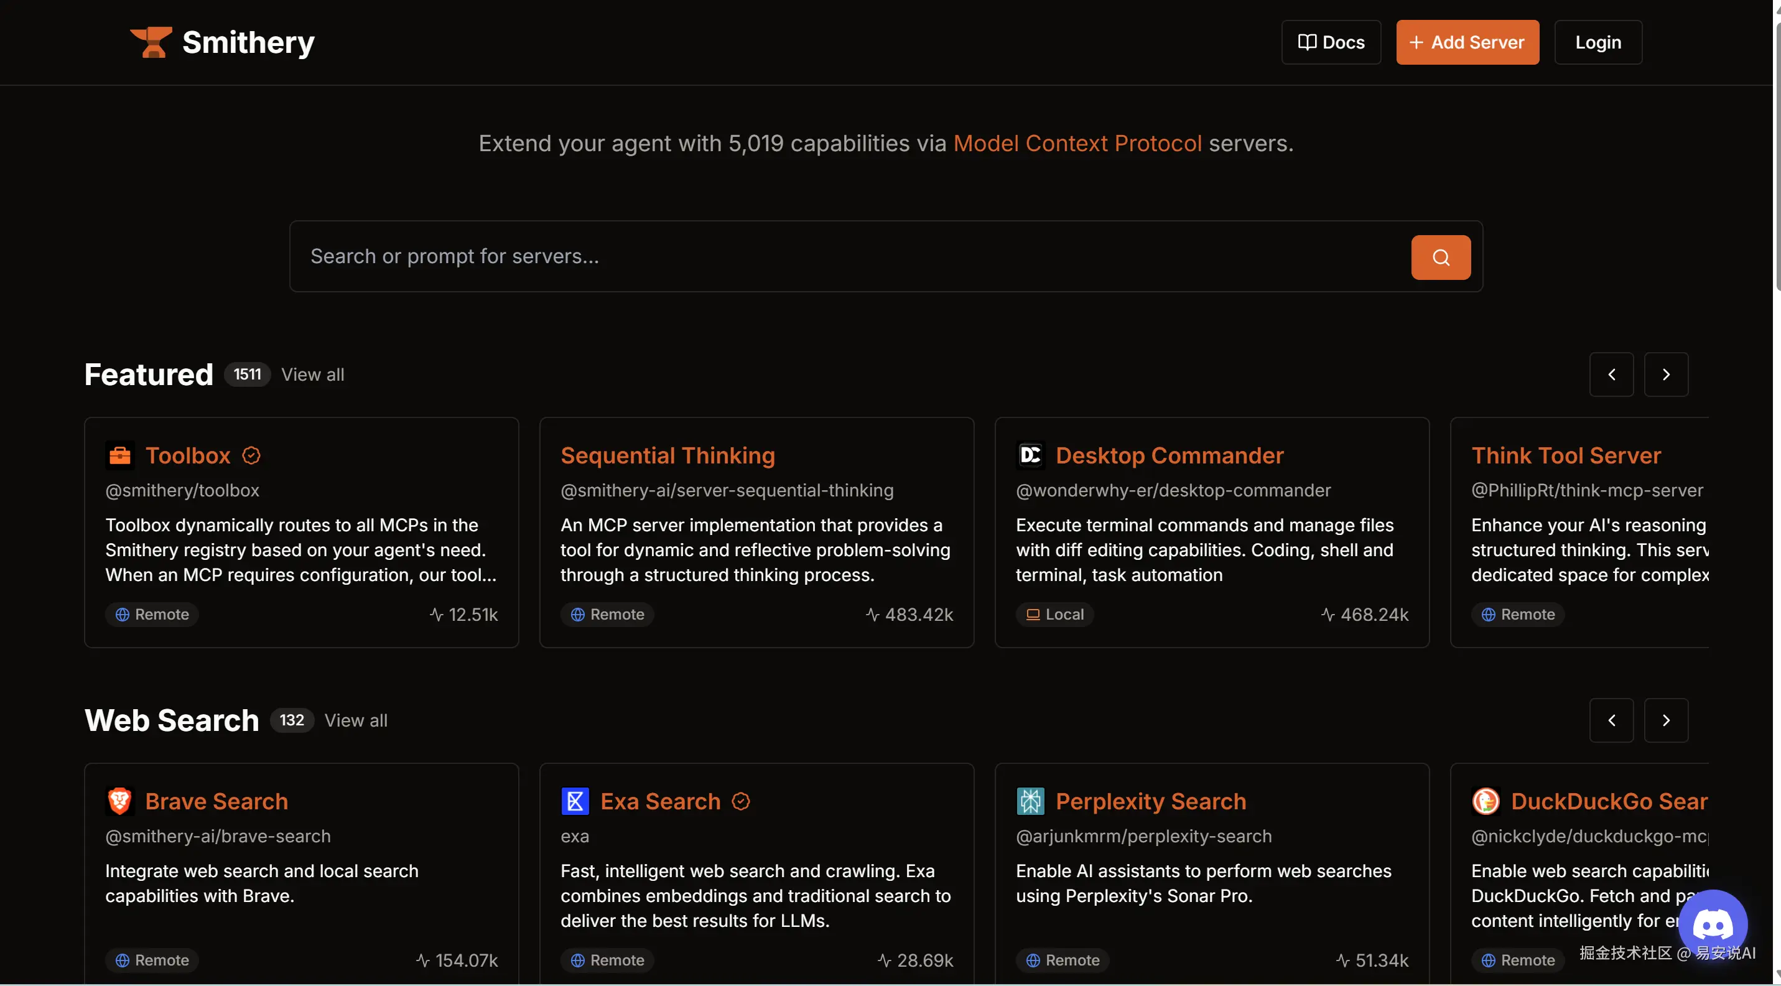Open Model Context Protocol link
Image resolution: width=1781 pixels, height=986 pixels.
(1076, 143)
